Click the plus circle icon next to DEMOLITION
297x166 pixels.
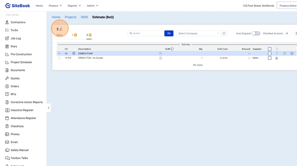[74, 53]
